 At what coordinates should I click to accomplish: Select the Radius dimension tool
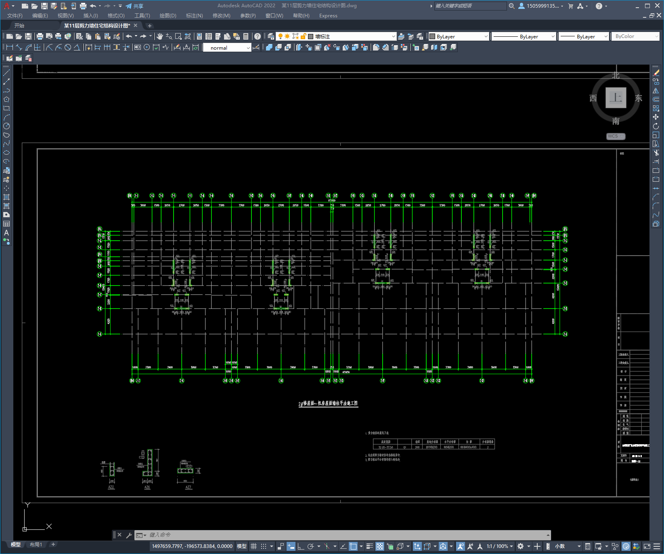click(x=49, y=47)
